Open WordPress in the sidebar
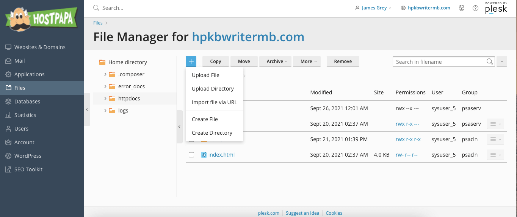This screenshot has height=217, width=517. 28,156
